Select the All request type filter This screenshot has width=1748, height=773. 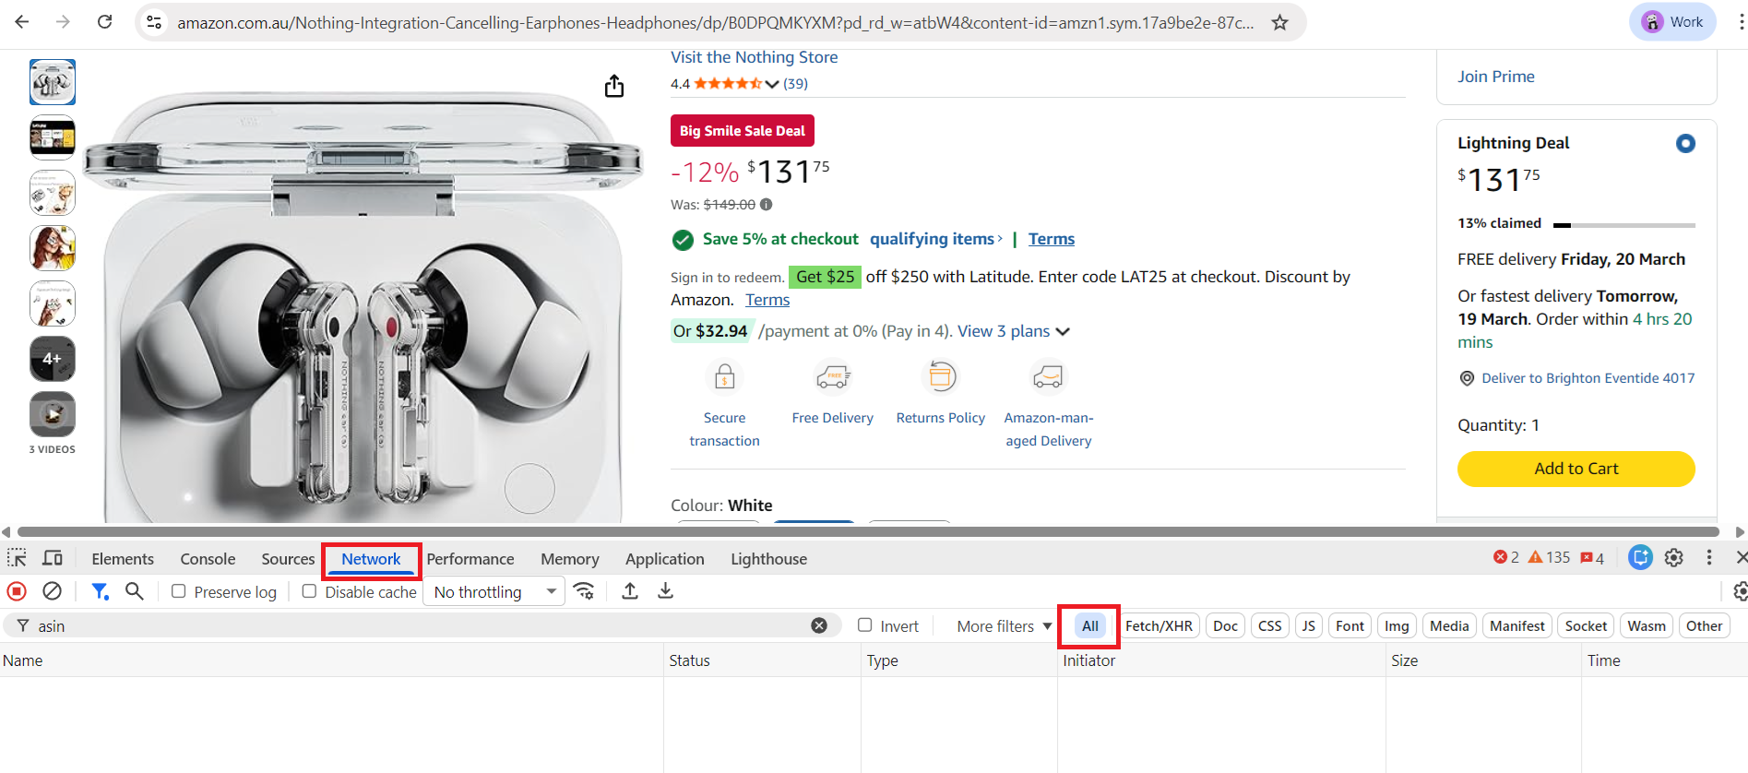(x=1089, y=626)
